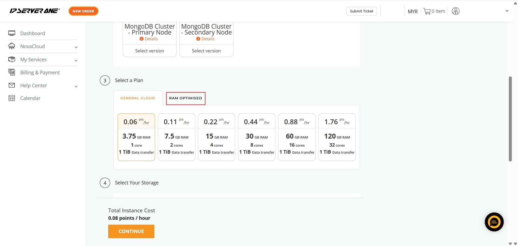518x246 pixels.
Task: Expand the My Services submenu chevron
Action: [x=76, y=60]
